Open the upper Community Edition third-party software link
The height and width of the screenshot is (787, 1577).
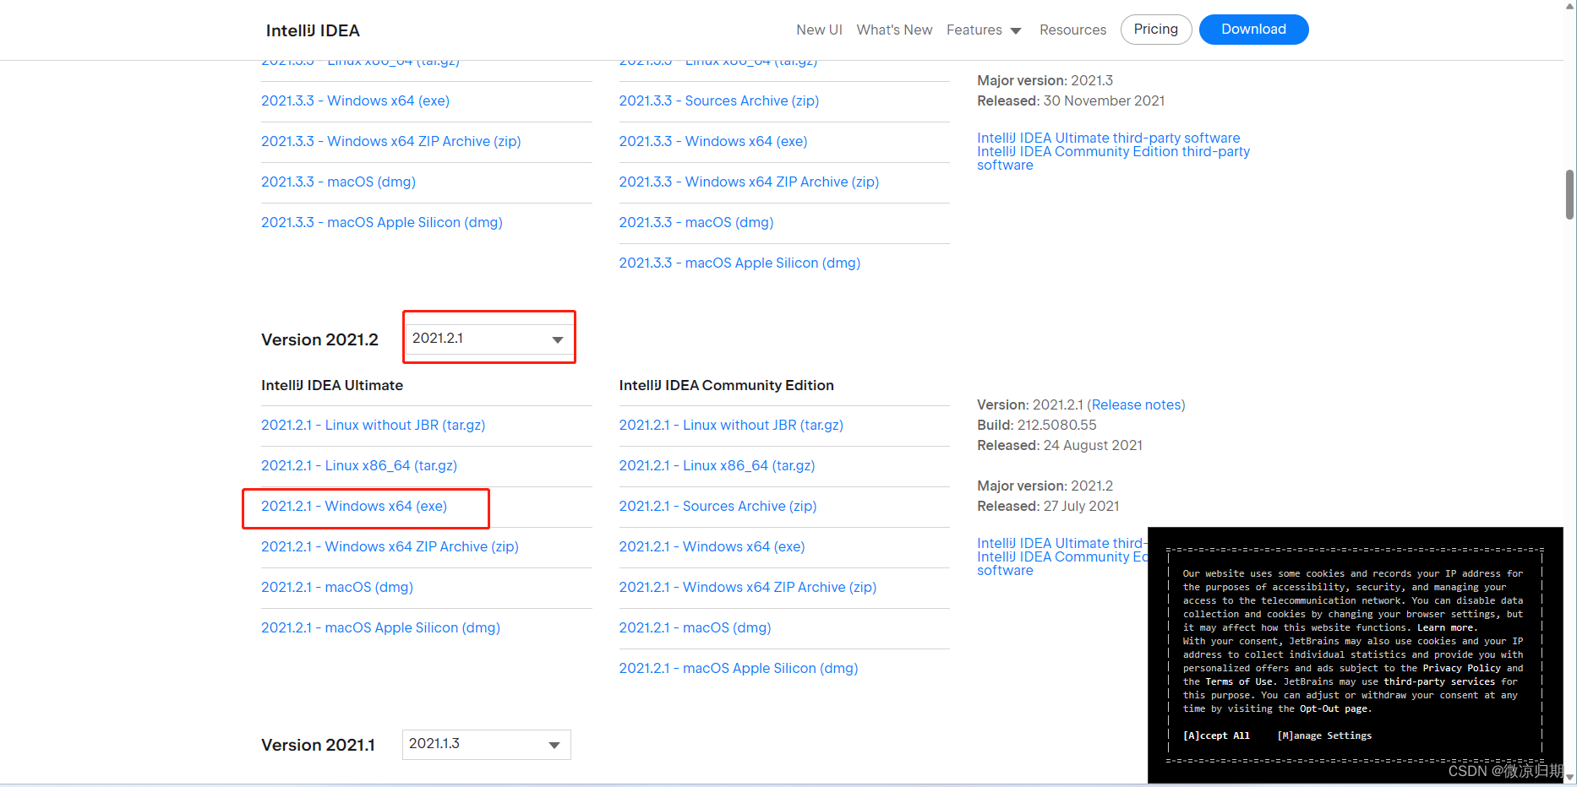(x=1113, y=158)
